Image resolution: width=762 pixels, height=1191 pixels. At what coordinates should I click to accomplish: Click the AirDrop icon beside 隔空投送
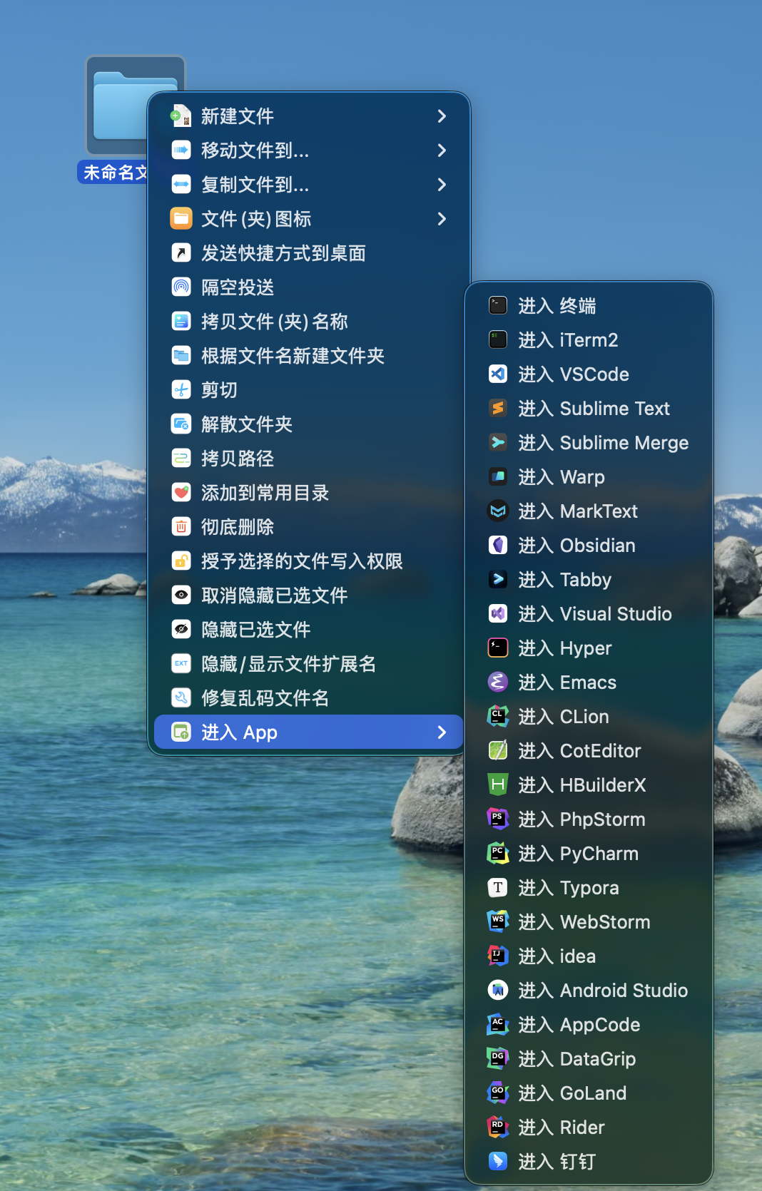tap(181, 287)
